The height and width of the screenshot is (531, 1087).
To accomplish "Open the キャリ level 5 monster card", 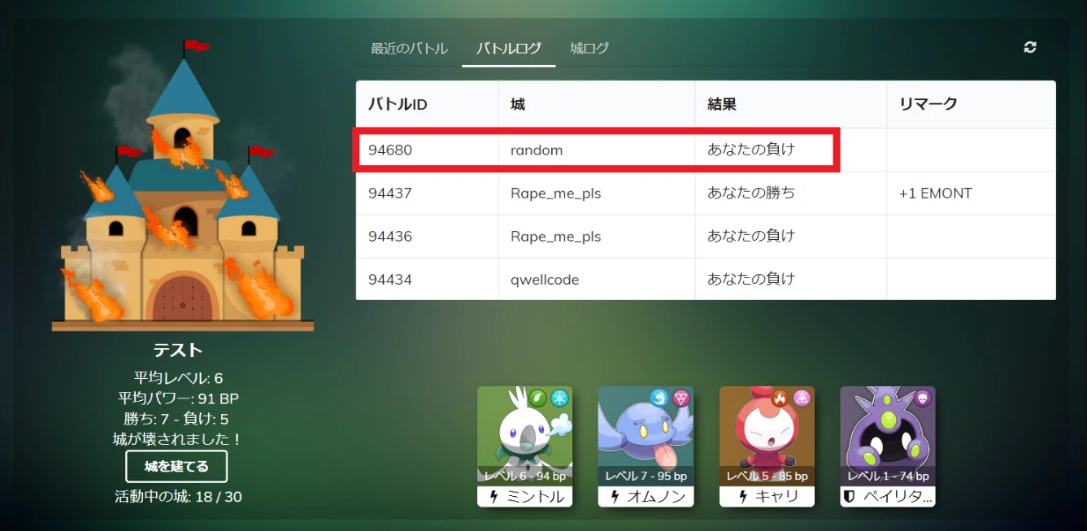I will click(767, 446).
